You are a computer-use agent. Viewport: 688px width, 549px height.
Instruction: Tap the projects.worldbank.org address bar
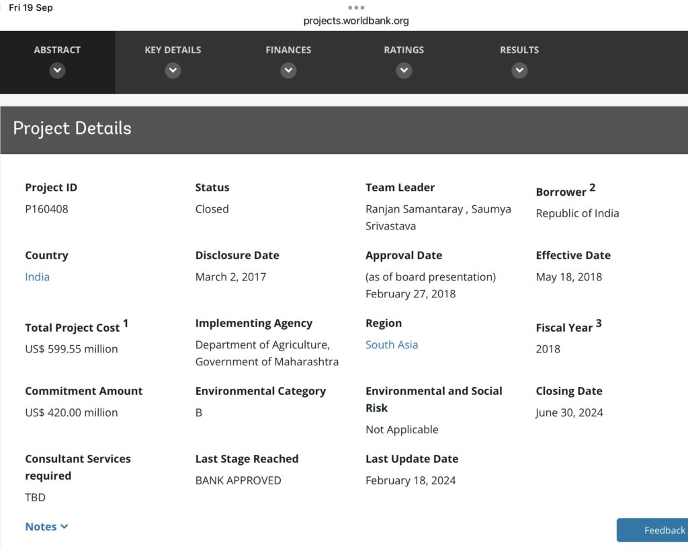click(x=356, y=21)
